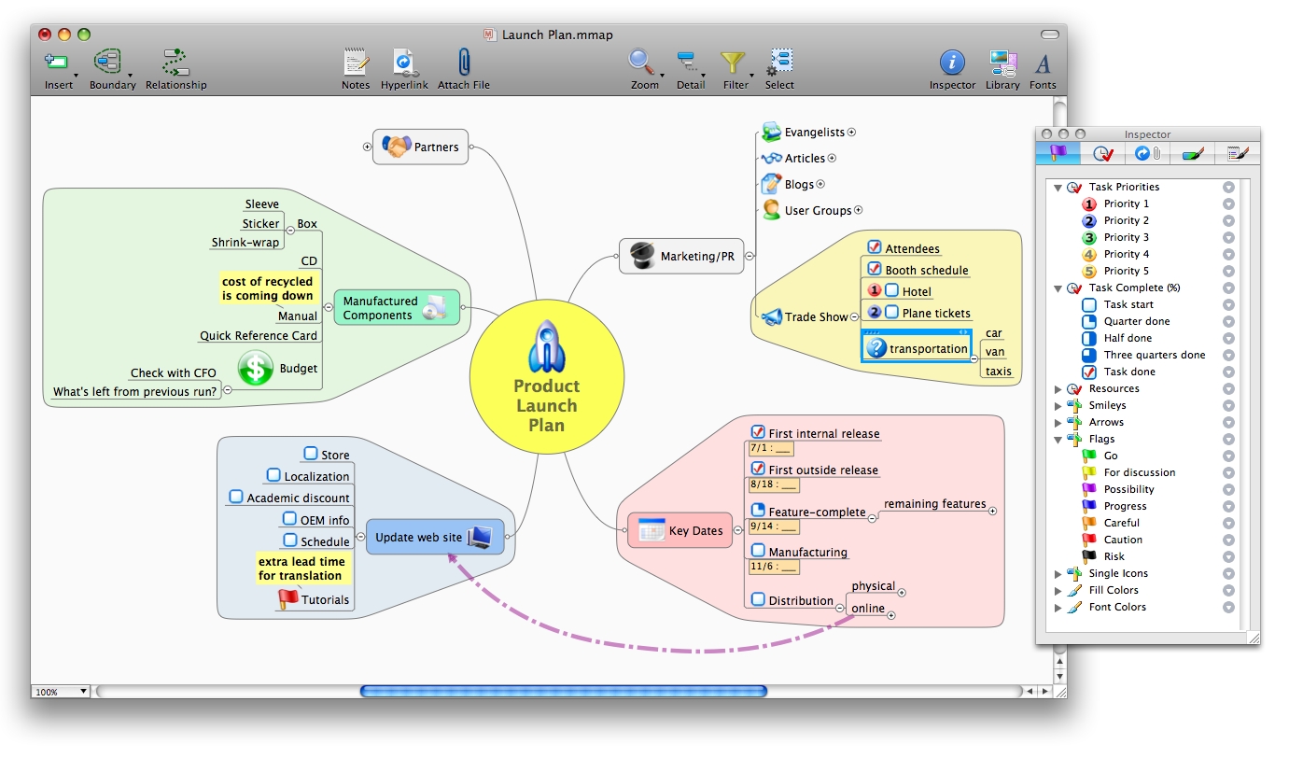The image size is (1303, 758).
Task: Click the Library icon
Action: (1002, 63)
